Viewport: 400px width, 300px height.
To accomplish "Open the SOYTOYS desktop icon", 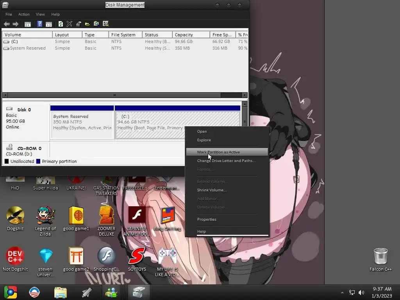I will tap(137, 259).
